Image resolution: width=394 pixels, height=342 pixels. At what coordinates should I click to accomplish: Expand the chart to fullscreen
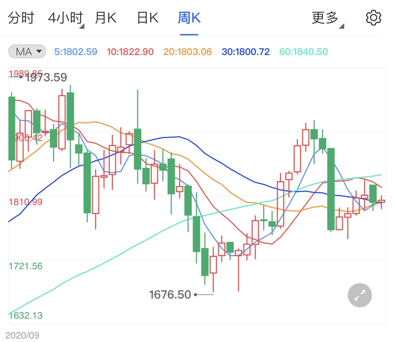click(359, 295)
